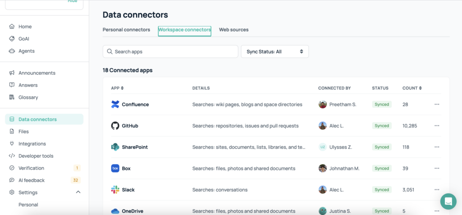Open more options for GitHub row
This screenshot has height=215, width=462.
437,126
